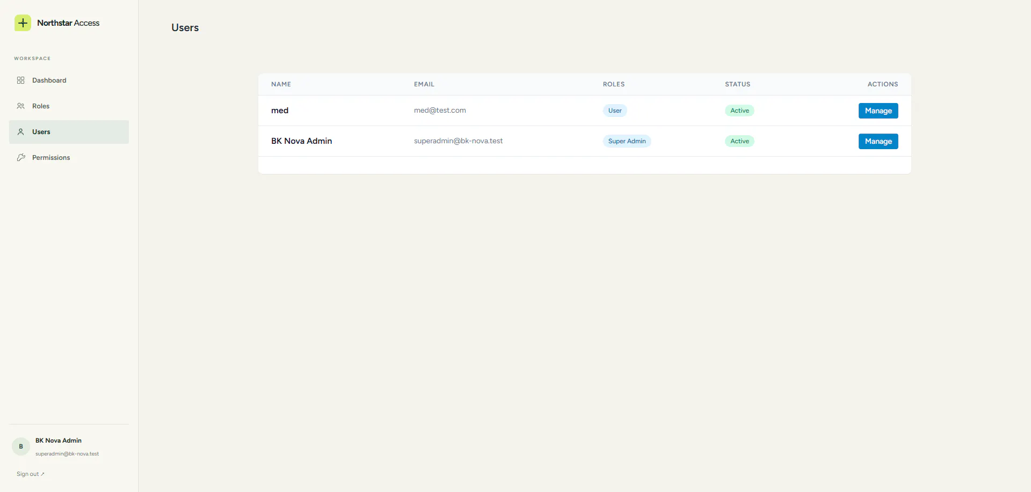Click the Permissions key icon

click(x=21, y=158)
